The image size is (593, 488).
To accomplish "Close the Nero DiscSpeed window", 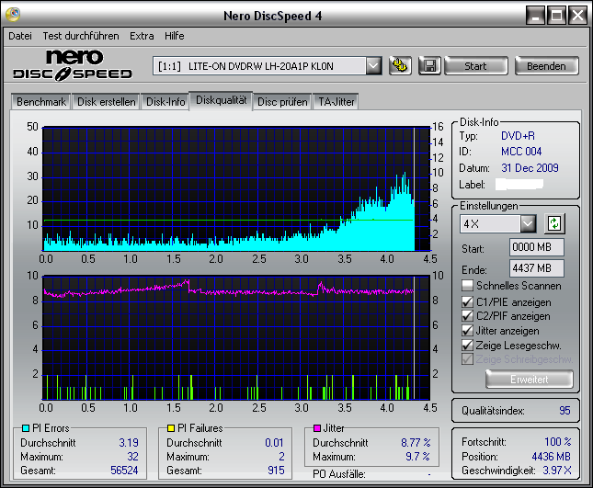I will (577, 16).
